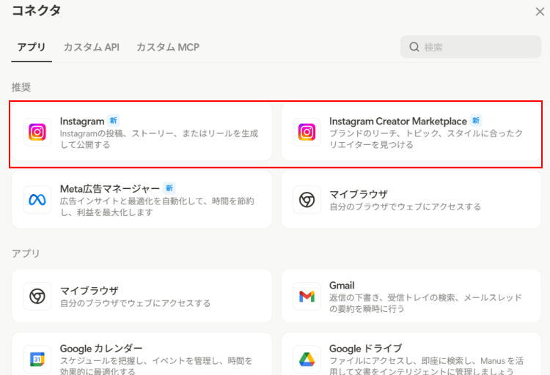Click マイブラウザ title in アプリ section
550x375 pixels.
coord(89,291)
